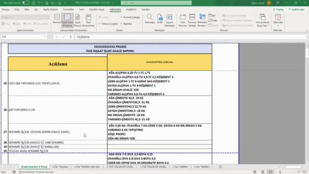Select the Açıklama header cell
309x174 pixels.
click(x=58, y=64)
